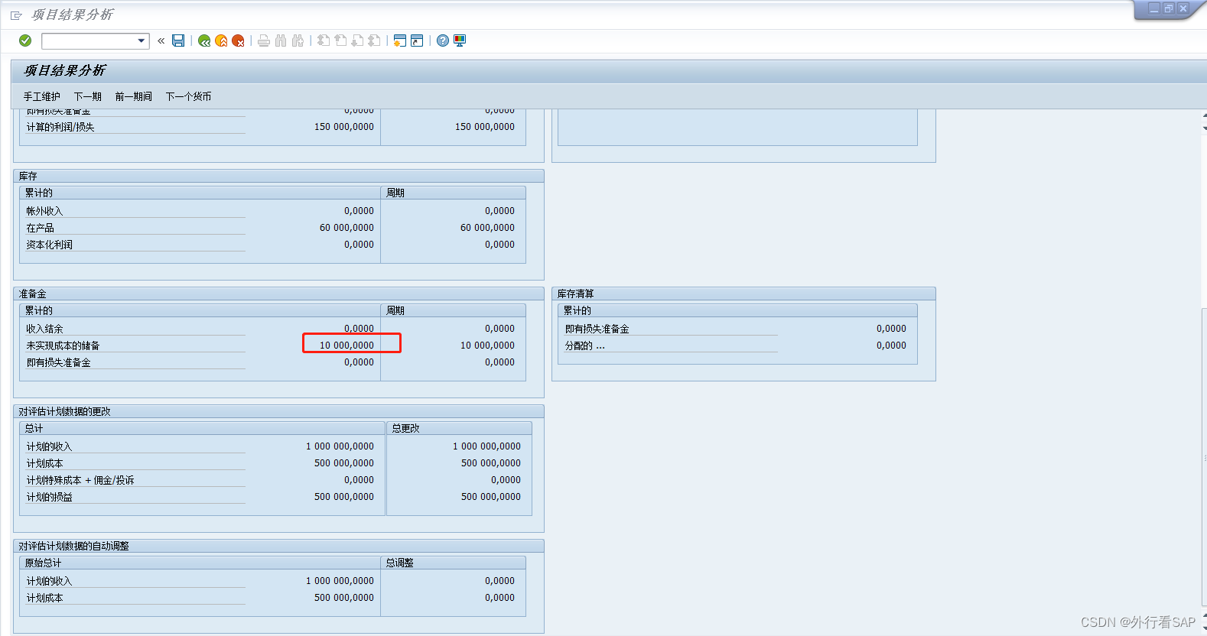Click 计划成本 label in 对评估计划数据的自动调整
This screenshot has height=636, width=1207.
pos(44,598)
